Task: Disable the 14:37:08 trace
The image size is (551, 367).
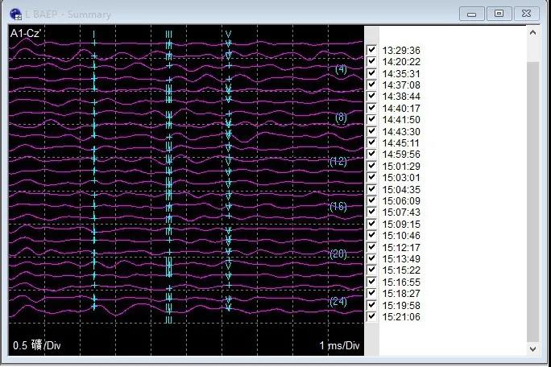Action: pyautogui.click(x=371, y=85)
